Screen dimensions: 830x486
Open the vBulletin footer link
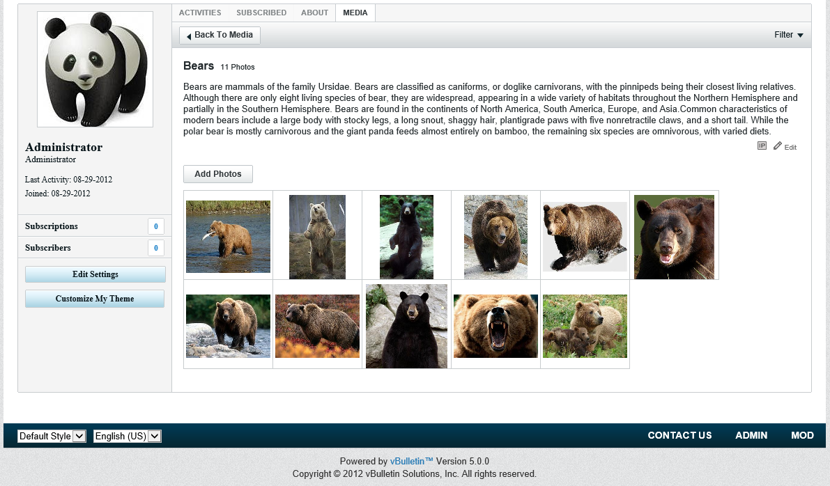[x=411, y=461]
